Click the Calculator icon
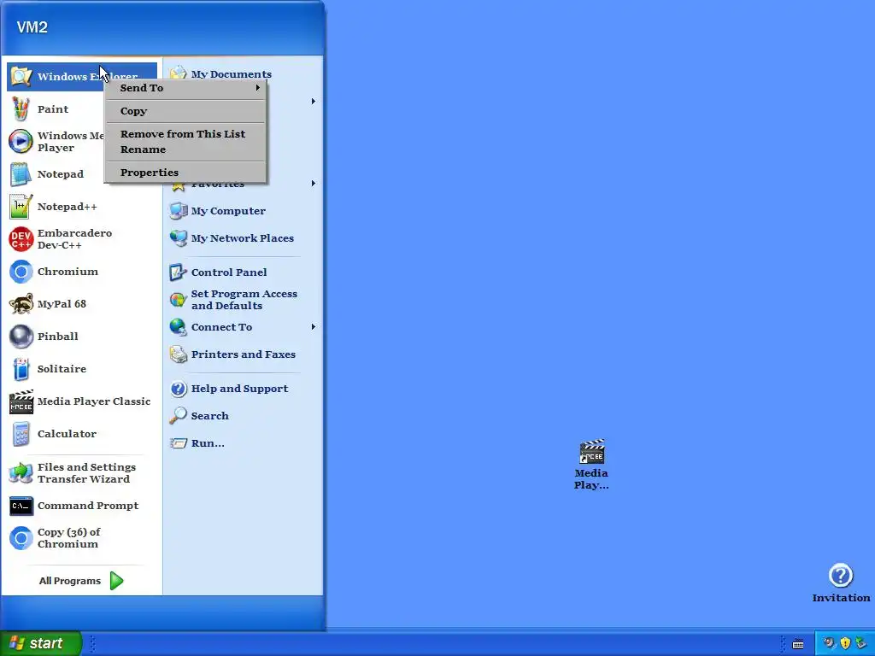 (21, 434)
